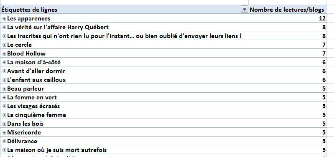
Task: Expand the Le cercle group
Action: pos(4,45)
